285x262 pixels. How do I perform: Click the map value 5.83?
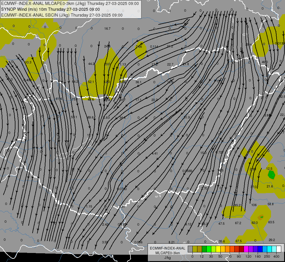tap(106, 118)
